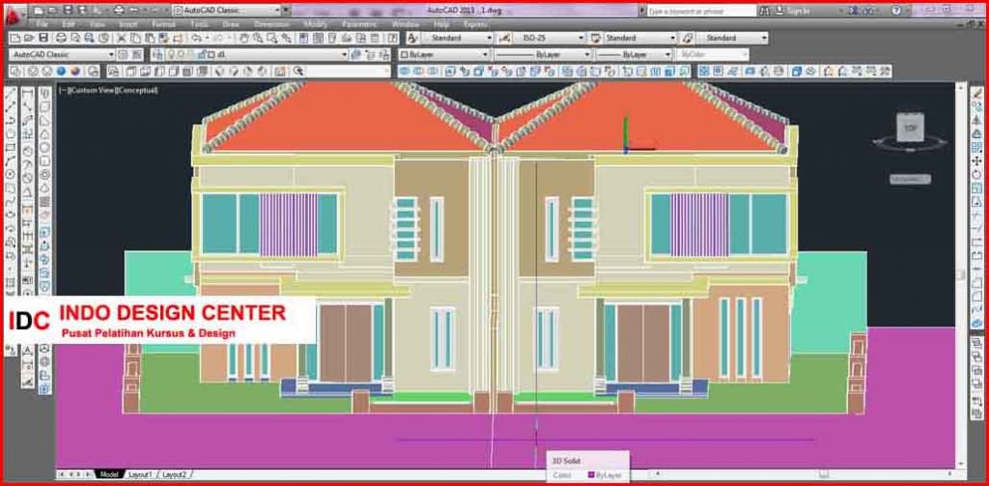Screen dimensions: 989x486
Task: Select the Erase tool in Modify toolbar
Action: [977, 94]
